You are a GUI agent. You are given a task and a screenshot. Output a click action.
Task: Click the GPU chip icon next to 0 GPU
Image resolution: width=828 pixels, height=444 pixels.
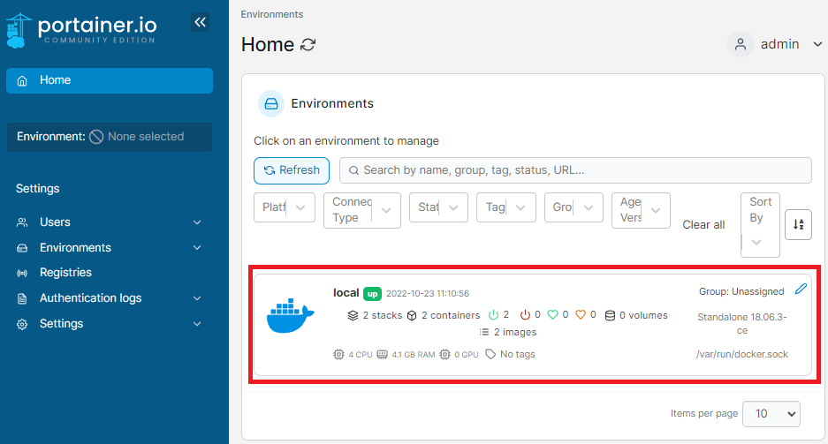pyautogui.click(x=445, y=354)
